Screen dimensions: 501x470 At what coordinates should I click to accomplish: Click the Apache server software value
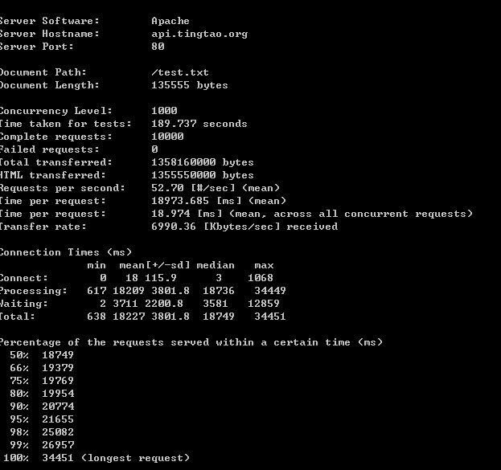point(170,21)
